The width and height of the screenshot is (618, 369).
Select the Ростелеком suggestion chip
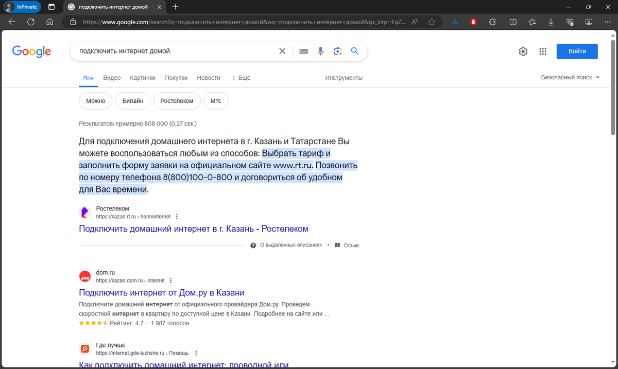[177, 101]
